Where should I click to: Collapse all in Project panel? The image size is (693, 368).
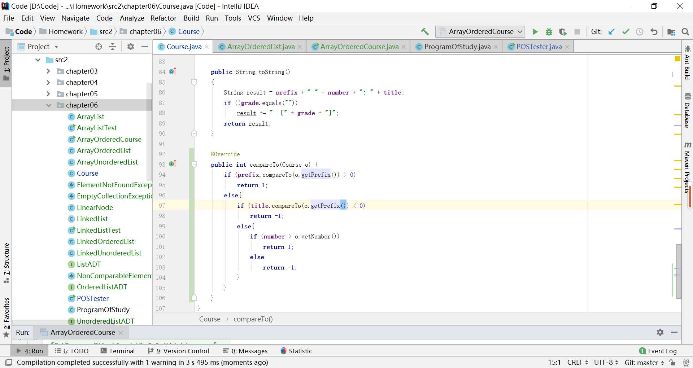113,47
